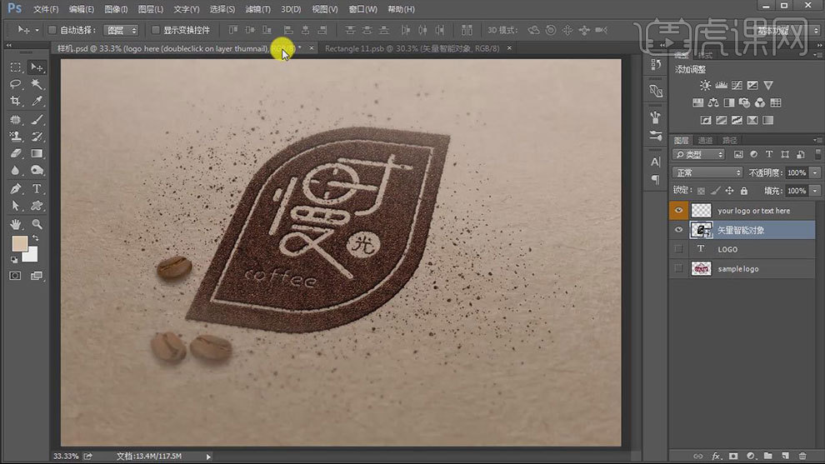Switch to the Rectangle 11.psb tab

point(412,48)
